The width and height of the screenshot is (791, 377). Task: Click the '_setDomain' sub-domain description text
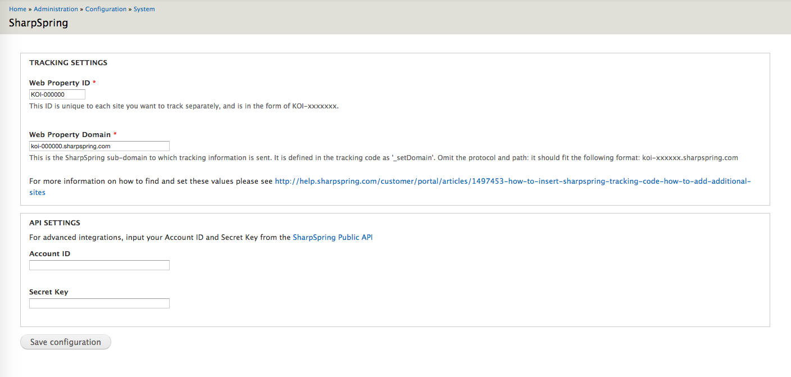[x=384, y=157]
